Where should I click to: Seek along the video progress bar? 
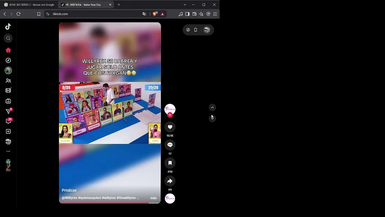tap(110, 203)
